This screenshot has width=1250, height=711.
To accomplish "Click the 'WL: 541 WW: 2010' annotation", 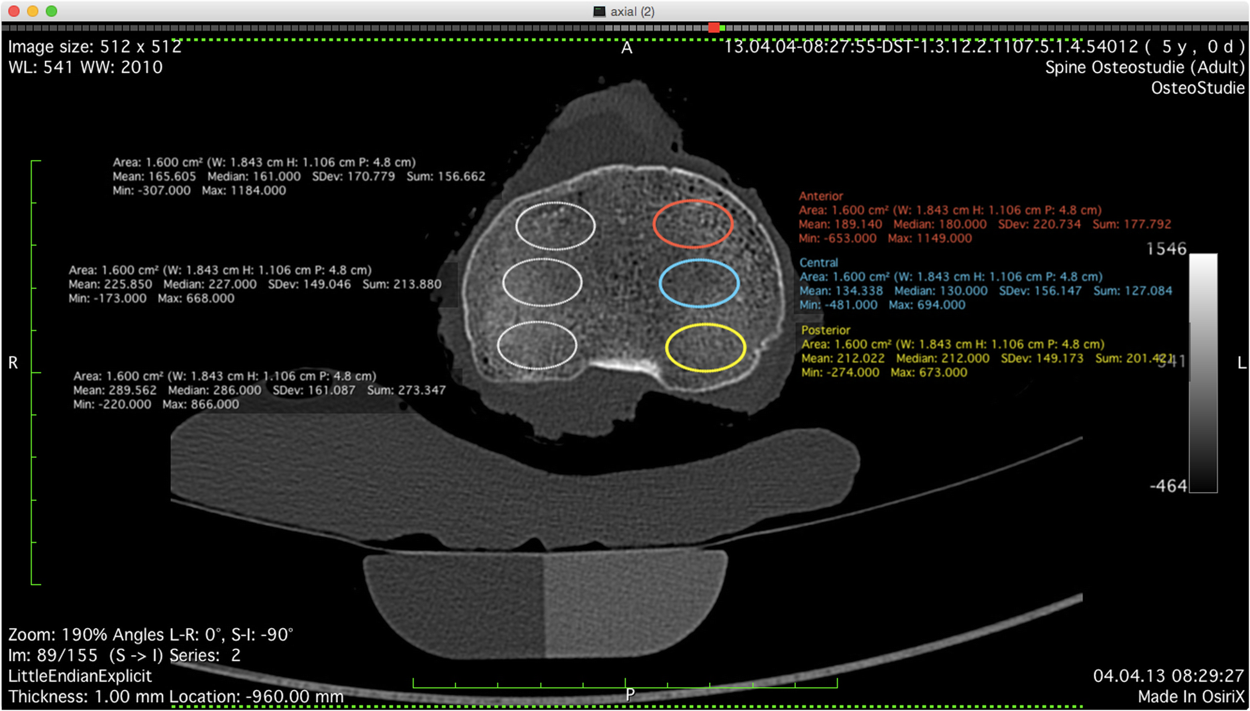I will click(85, 67).
